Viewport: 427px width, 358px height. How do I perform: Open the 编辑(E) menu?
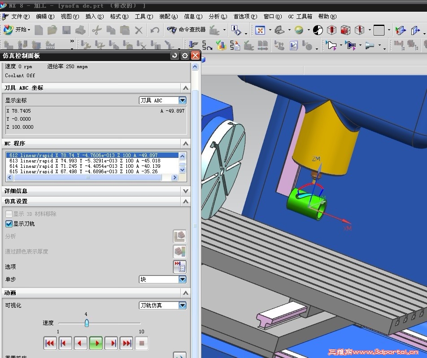click(45, 17)
